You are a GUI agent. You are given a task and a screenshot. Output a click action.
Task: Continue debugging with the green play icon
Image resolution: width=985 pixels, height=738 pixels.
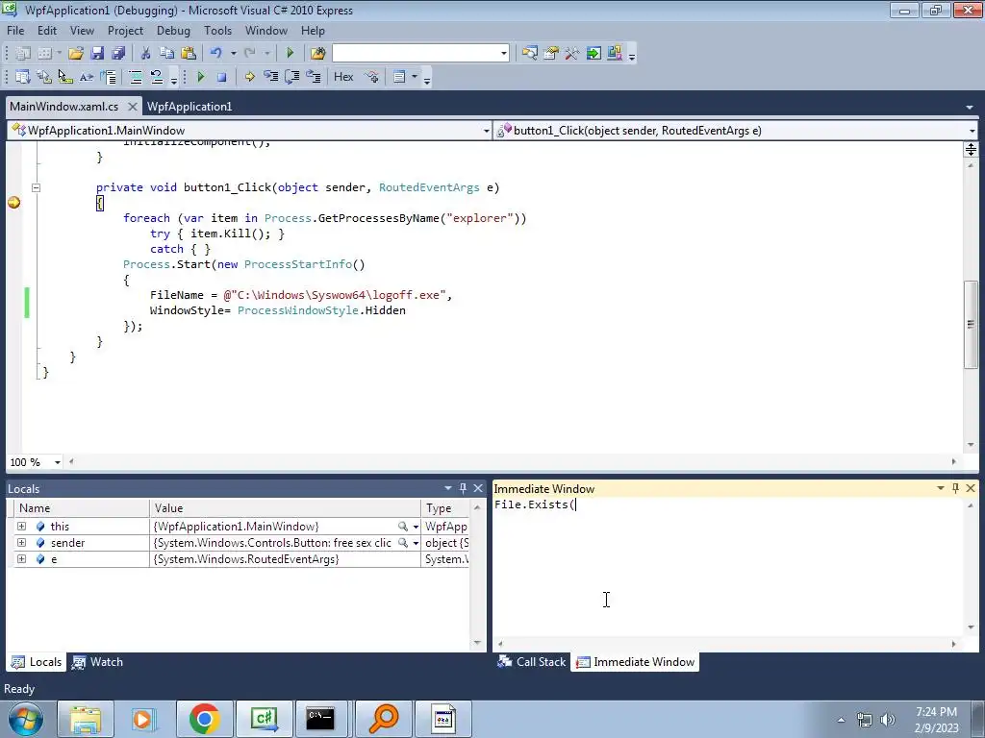point(201,77)
